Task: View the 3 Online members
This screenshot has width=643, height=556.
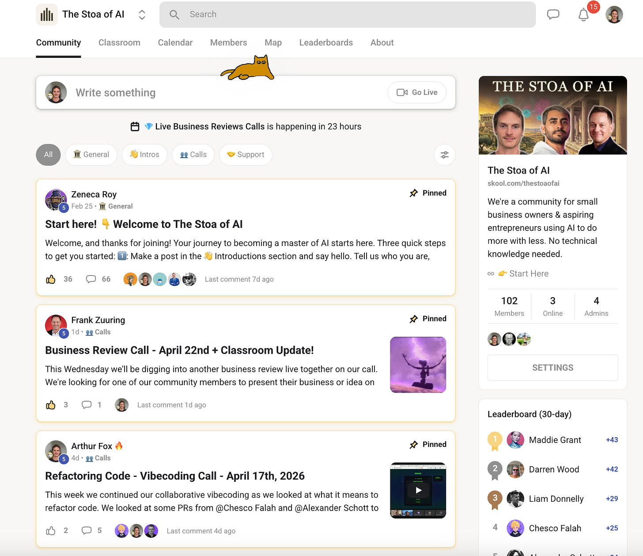Action: pyautogui.click(x=553, y=306)
